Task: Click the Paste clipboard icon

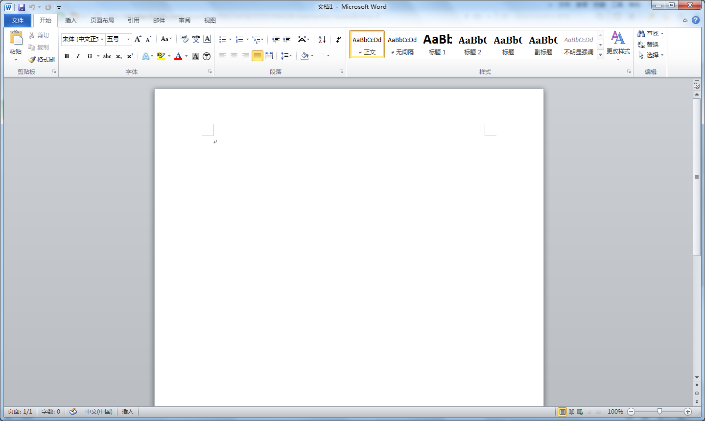Action: [x=16, y=38]
